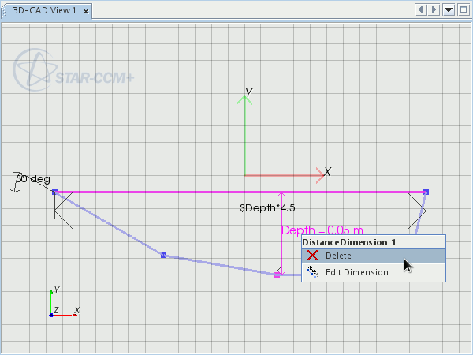
Task: Click the red X Delete icon
Action: (312, 256)
